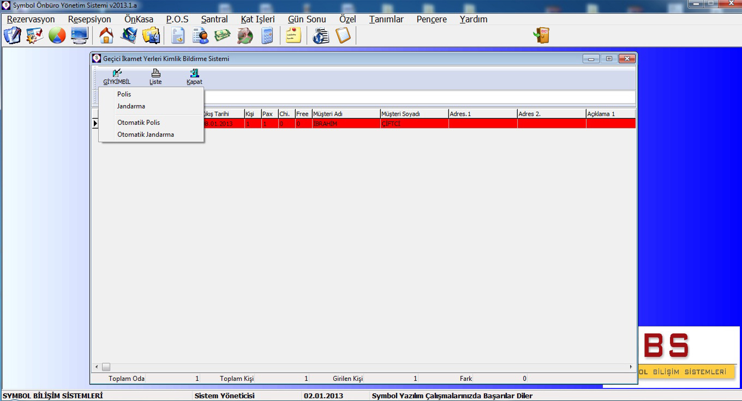Open the ÖnKasa menu
This screenshot has width=742, height=401.
click(x=139, y=19)
